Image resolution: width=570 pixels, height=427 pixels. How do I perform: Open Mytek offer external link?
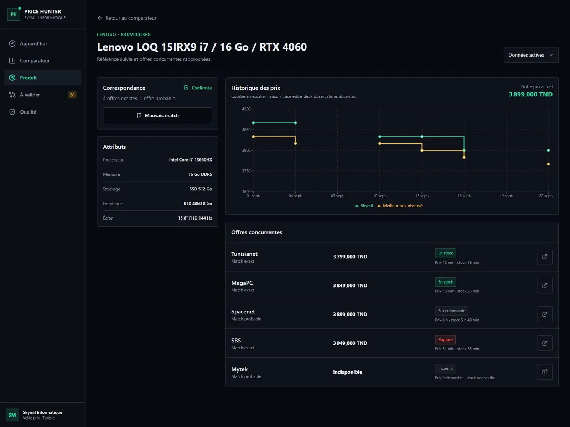(x=545, y=372)
